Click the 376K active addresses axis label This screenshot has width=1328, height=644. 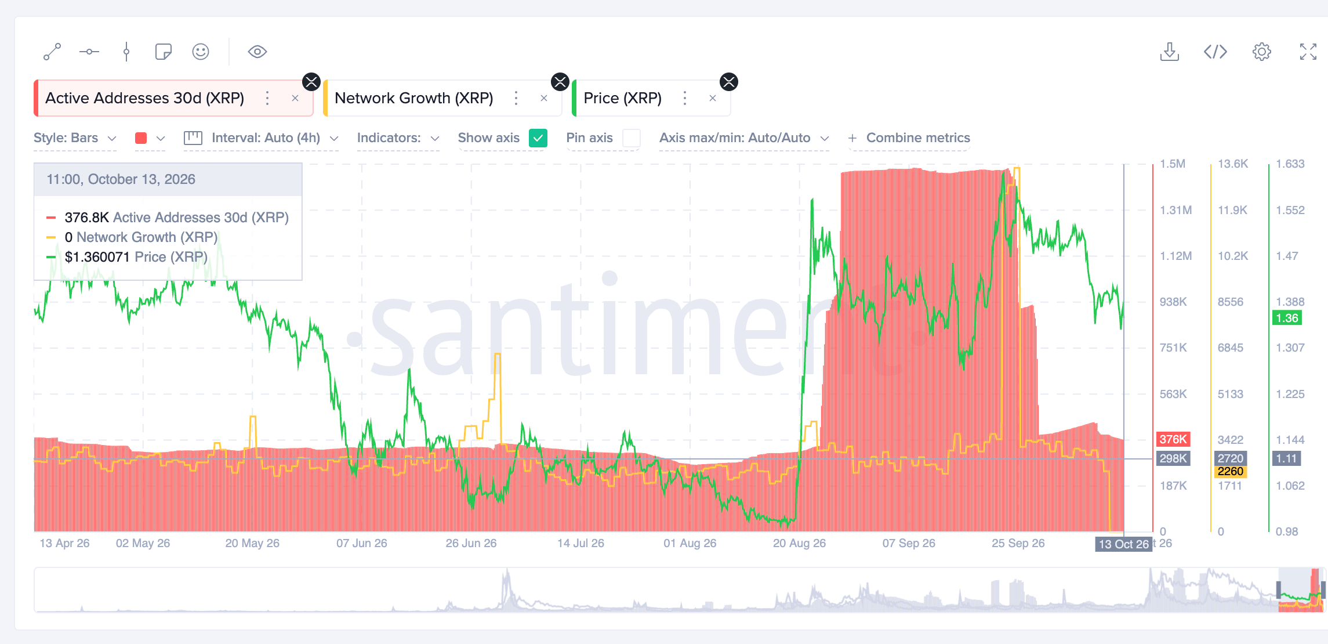1173,439
